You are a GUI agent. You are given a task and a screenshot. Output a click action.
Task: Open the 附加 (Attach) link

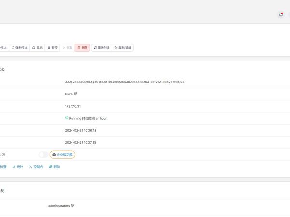coord(55,167)
